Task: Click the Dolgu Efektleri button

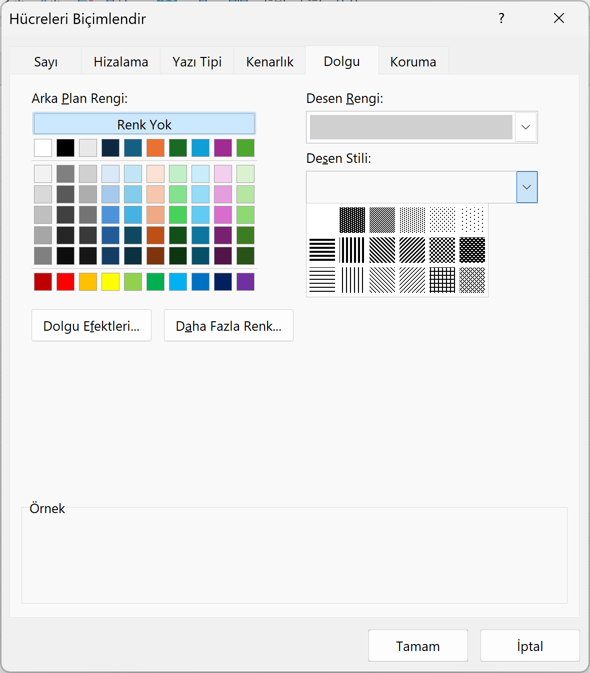Action: tap(91, 326)
